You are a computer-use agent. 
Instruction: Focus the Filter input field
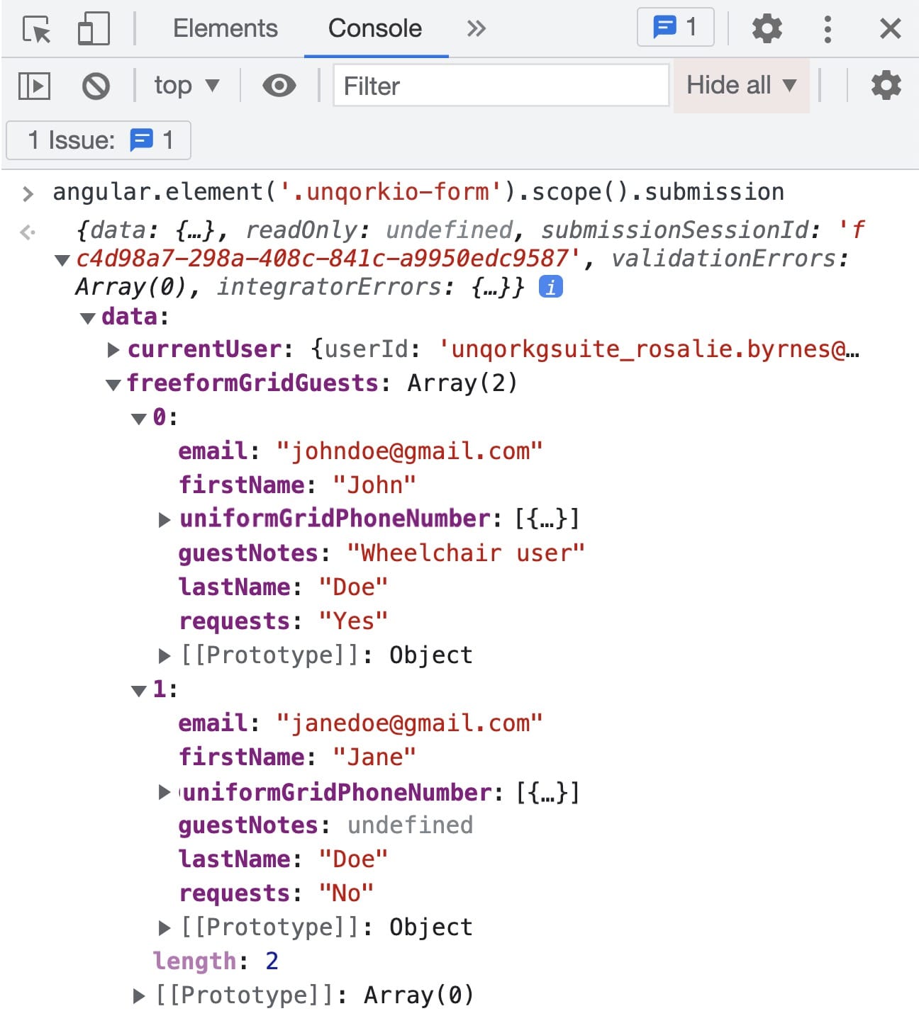pyautogui.click(x=501, y=86)
